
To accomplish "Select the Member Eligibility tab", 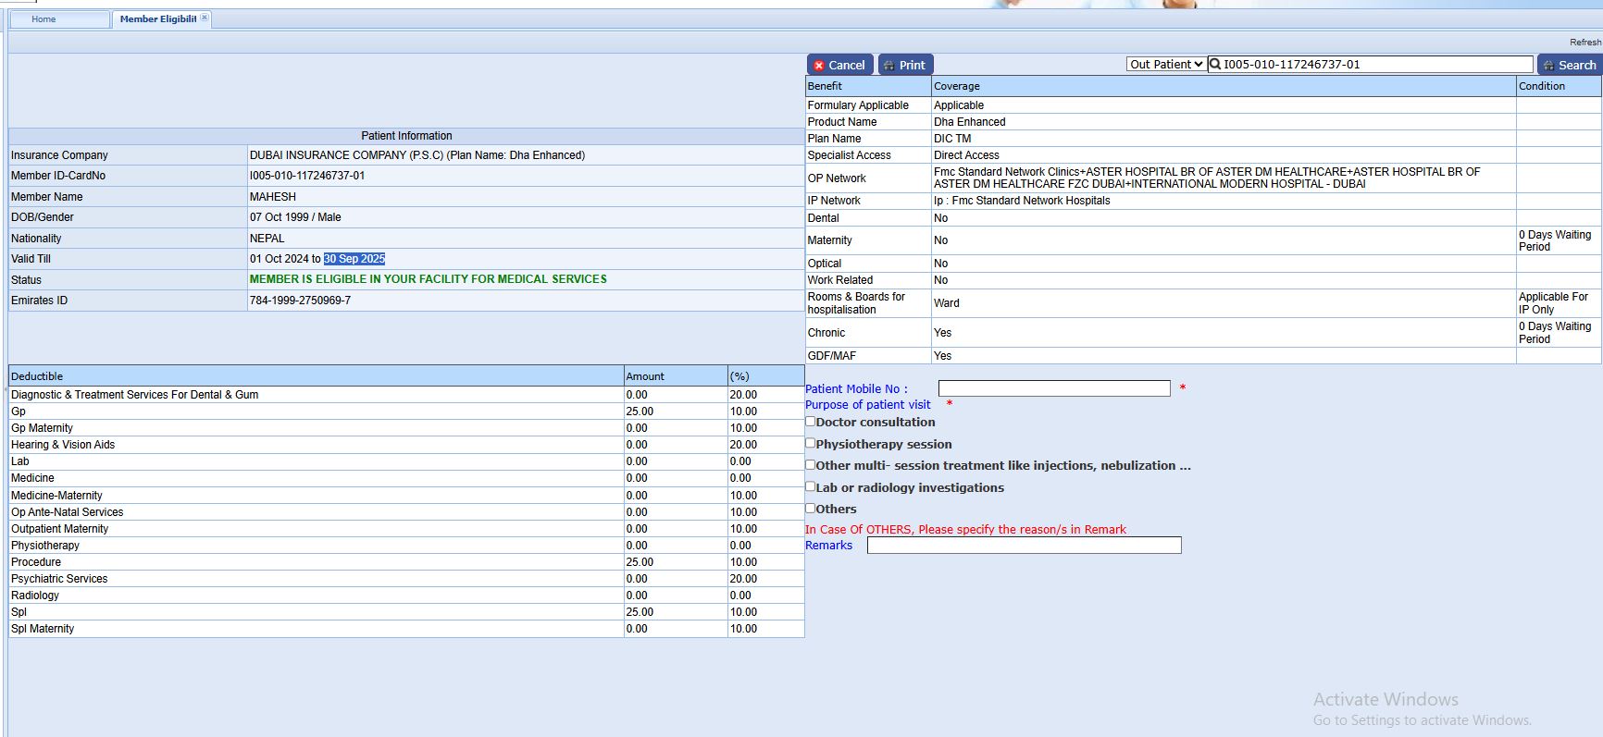I will (x=157, y=19).
